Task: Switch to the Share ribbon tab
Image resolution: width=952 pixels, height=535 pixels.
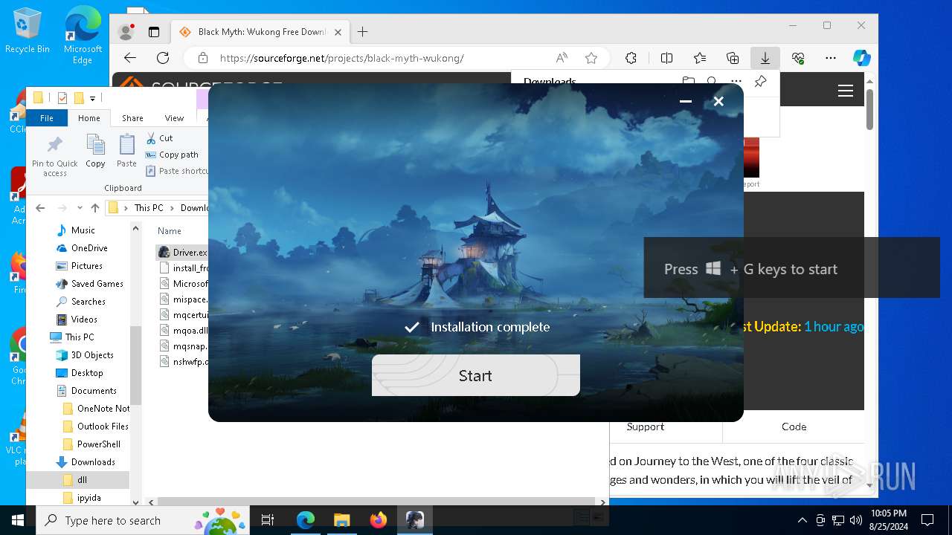Action: coord(132,117)
